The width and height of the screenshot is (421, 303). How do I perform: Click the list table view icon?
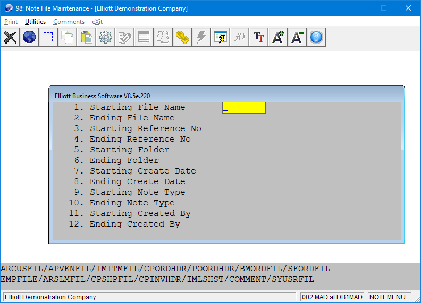pyautogui.click(x=144, y=37)
